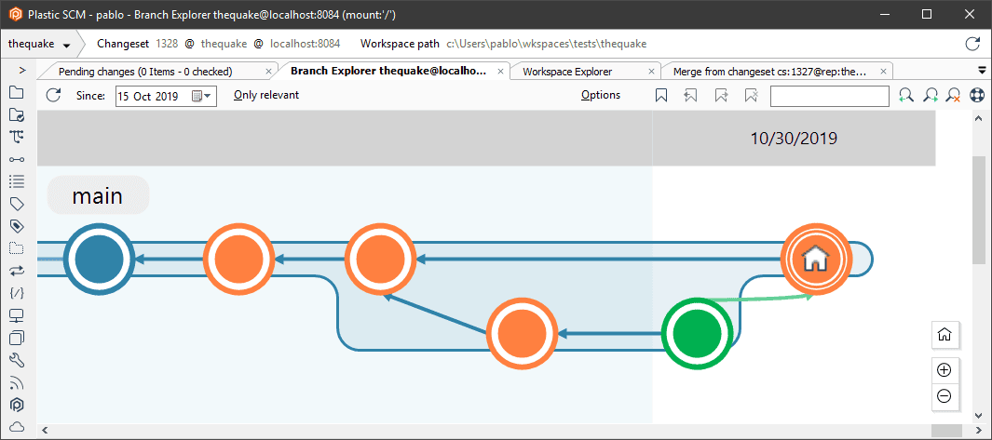Select the blue changeset on main
The width and height of the screenshot is (992, 440).
(99, 259)
